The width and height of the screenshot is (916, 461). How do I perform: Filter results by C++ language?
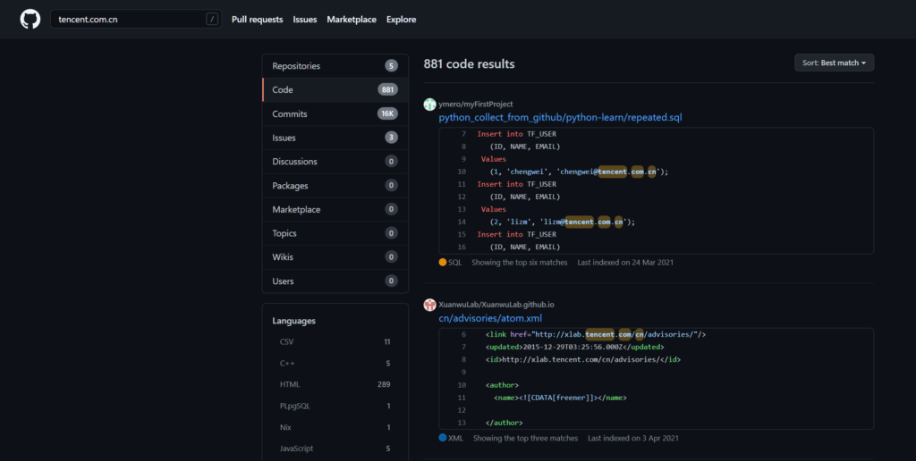point(335,364)
